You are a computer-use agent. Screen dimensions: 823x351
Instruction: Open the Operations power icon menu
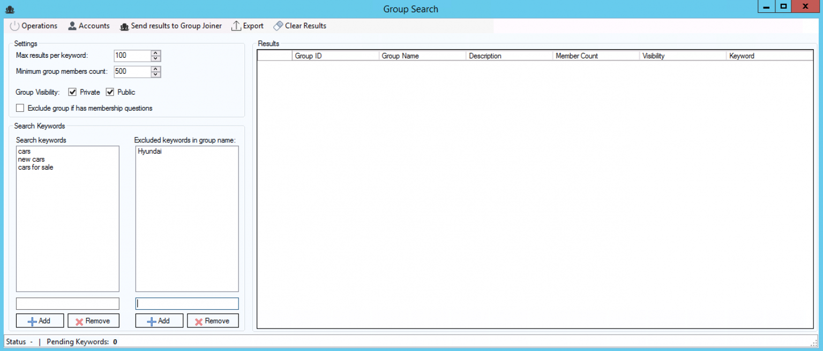point(14,26)
